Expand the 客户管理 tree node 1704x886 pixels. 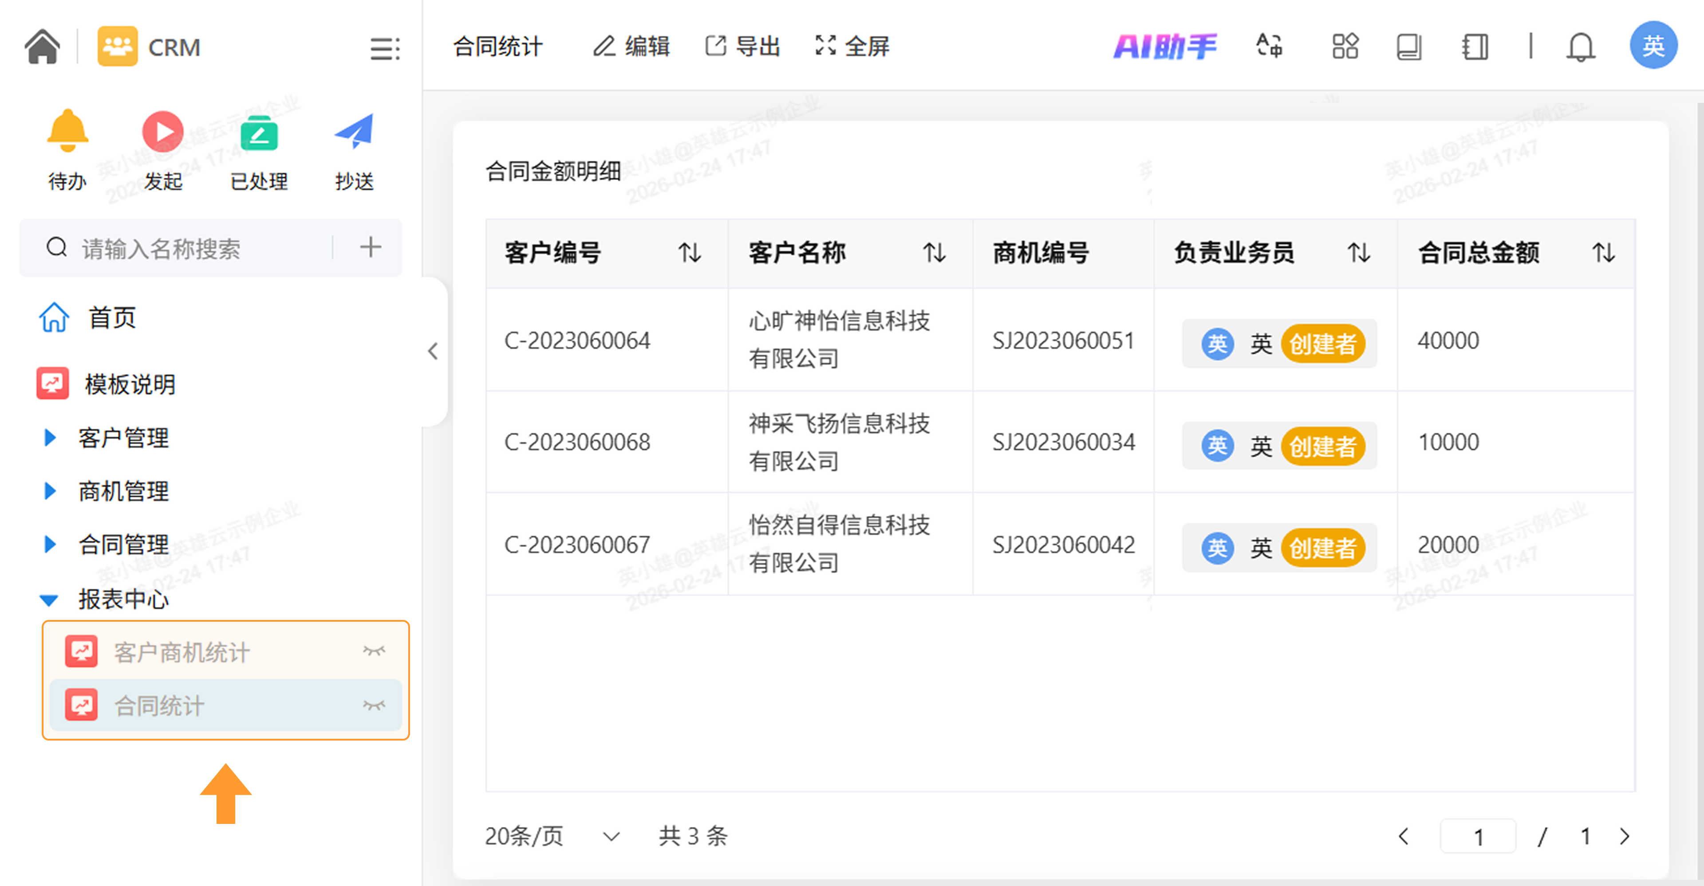50,438
